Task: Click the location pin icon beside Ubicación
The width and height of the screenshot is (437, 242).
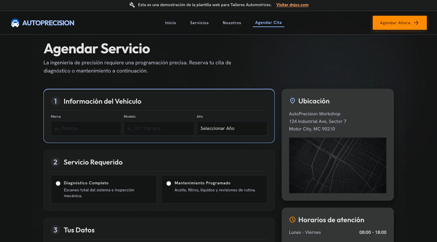Action: click(x=292, y=101)
